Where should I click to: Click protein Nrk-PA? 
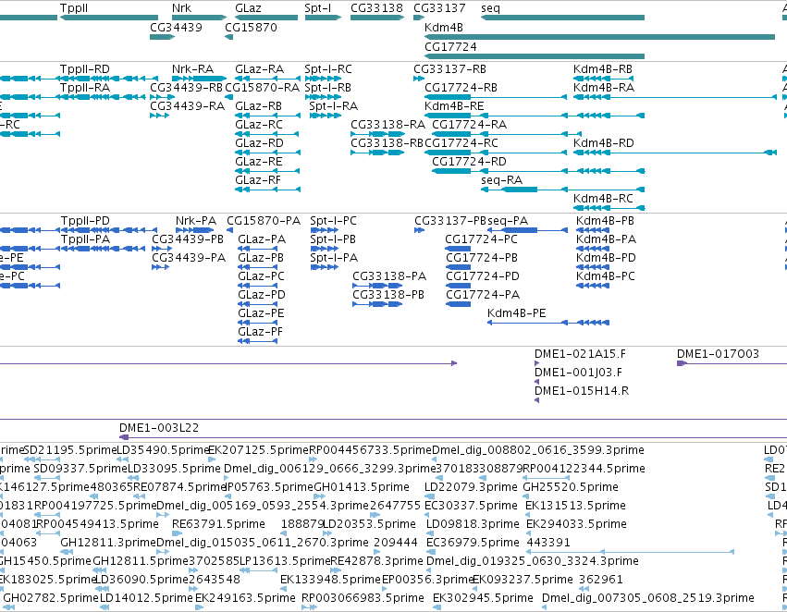[x=196, y=221]
